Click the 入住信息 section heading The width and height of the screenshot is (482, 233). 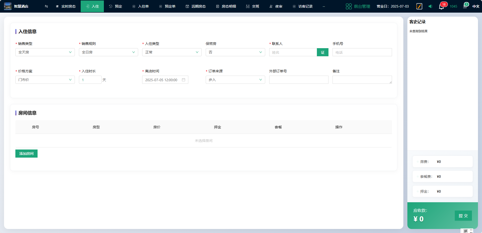pos(27,32)
